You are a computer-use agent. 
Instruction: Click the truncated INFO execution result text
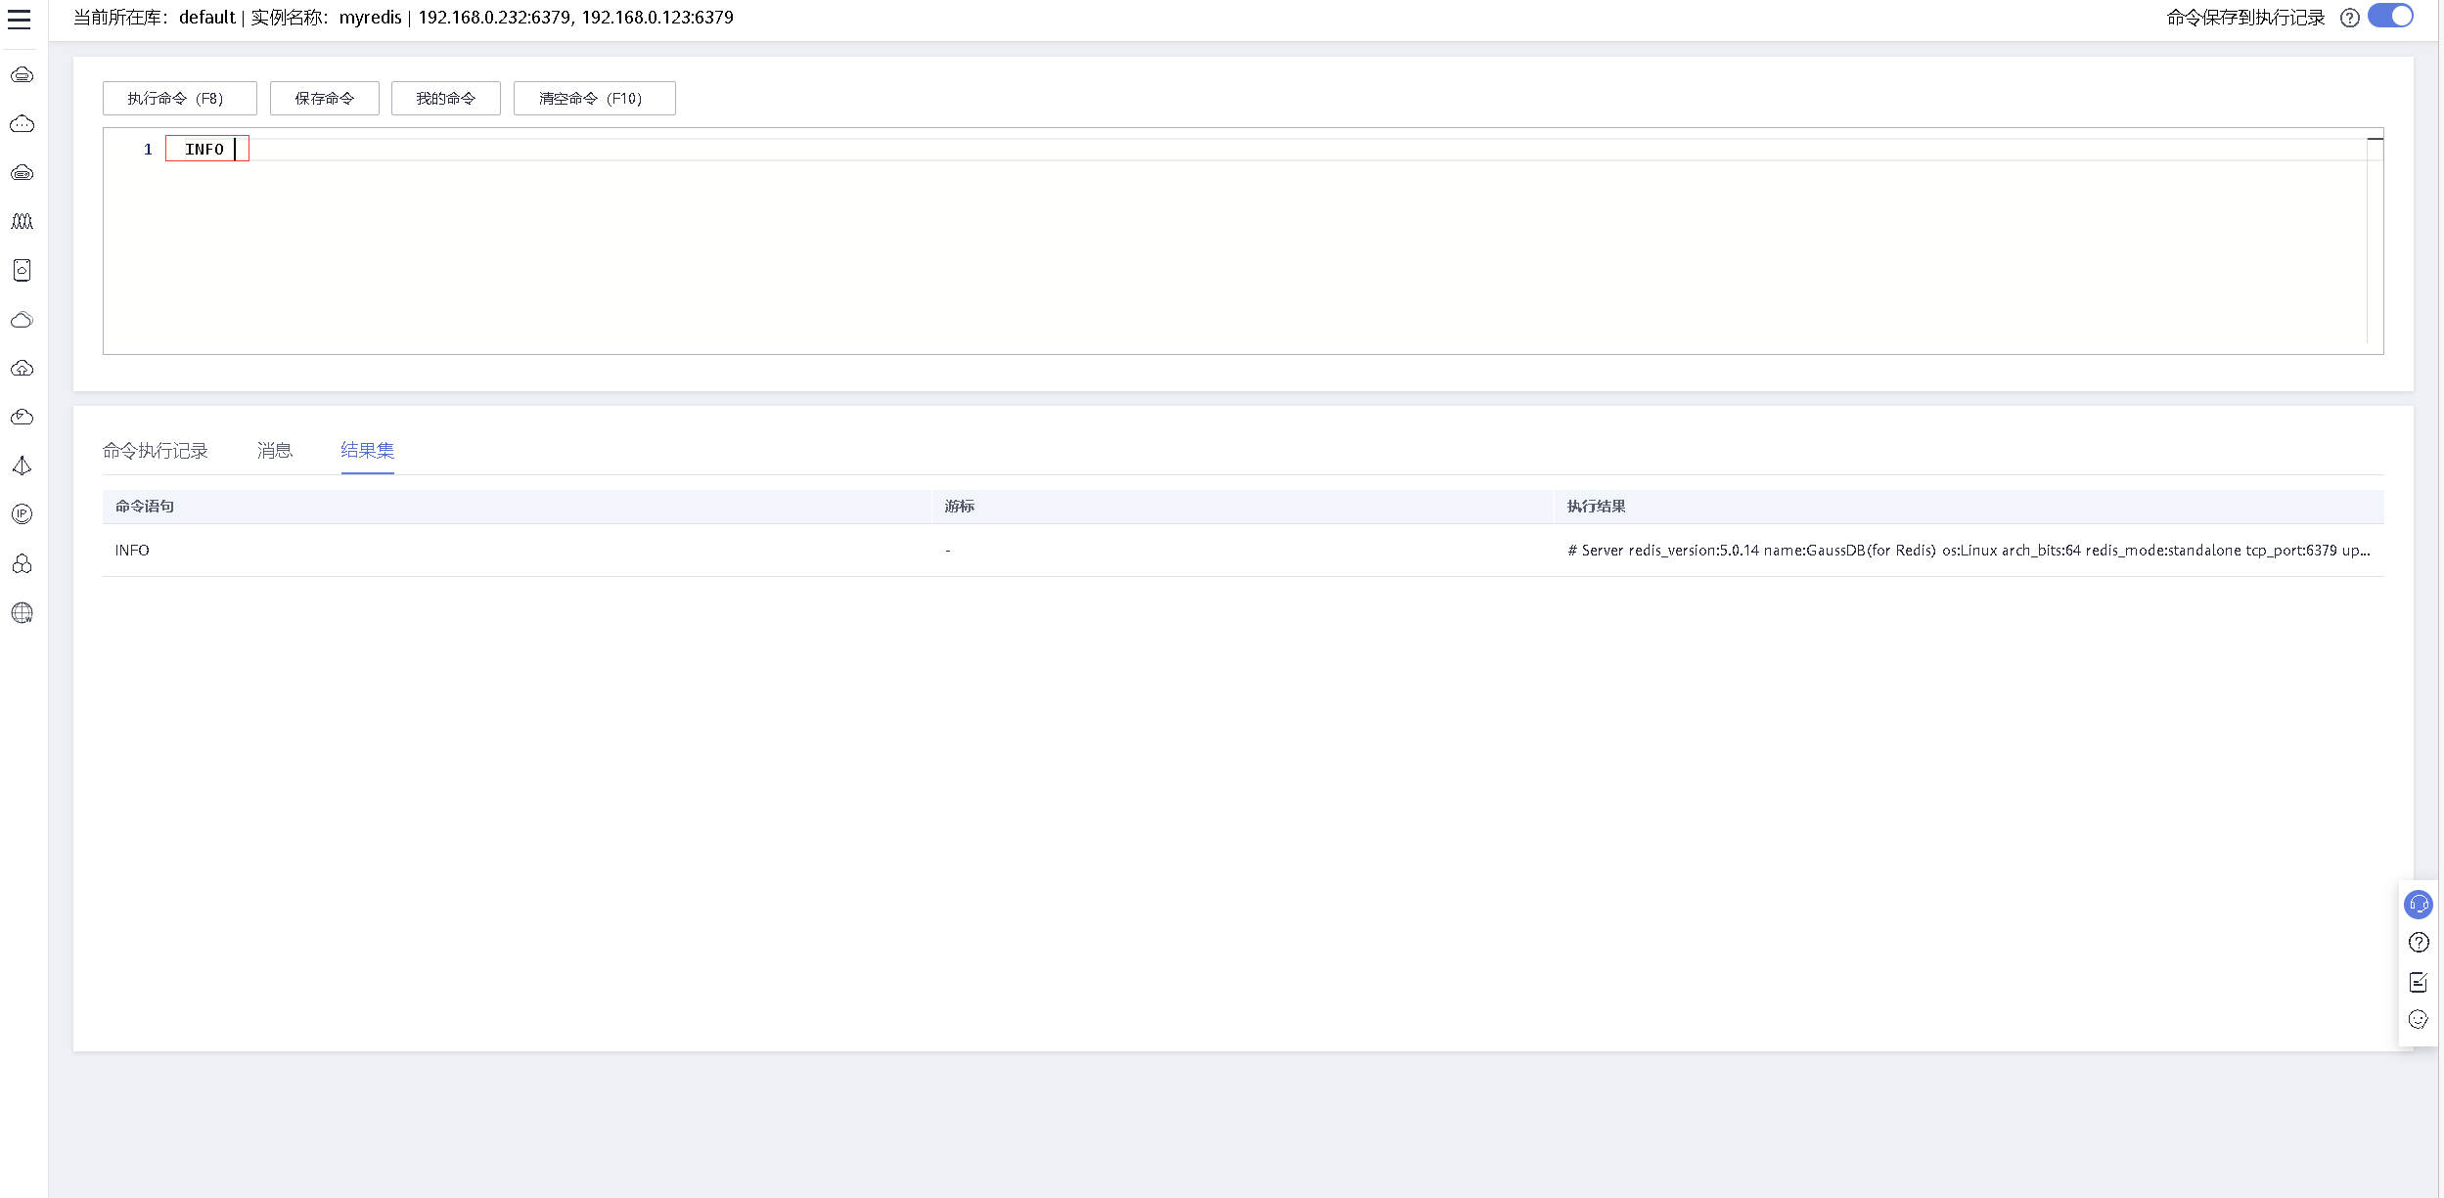pyautogui.click(x=1968, y=551)
